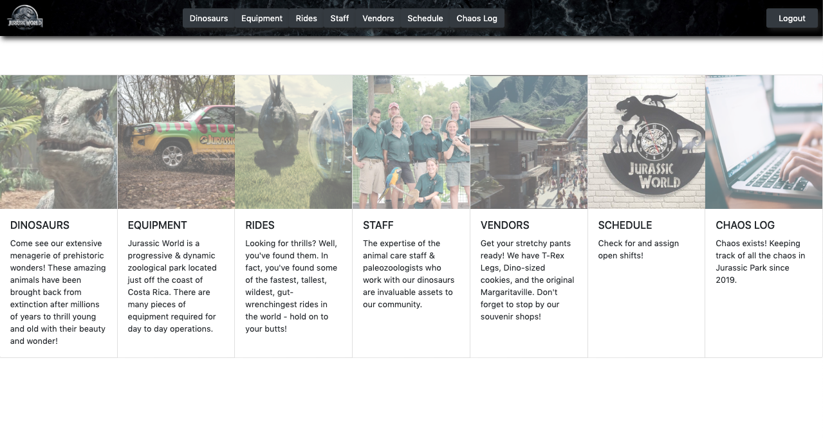Image resolution: width=823 pixels, height=439 pixels.
Task: Click the dinosaur close-up card image
Action: [x=59, y=142]
